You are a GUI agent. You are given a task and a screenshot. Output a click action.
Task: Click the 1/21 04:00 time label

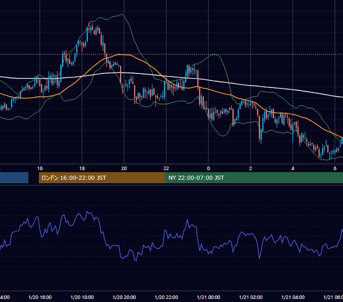(293, 297)
